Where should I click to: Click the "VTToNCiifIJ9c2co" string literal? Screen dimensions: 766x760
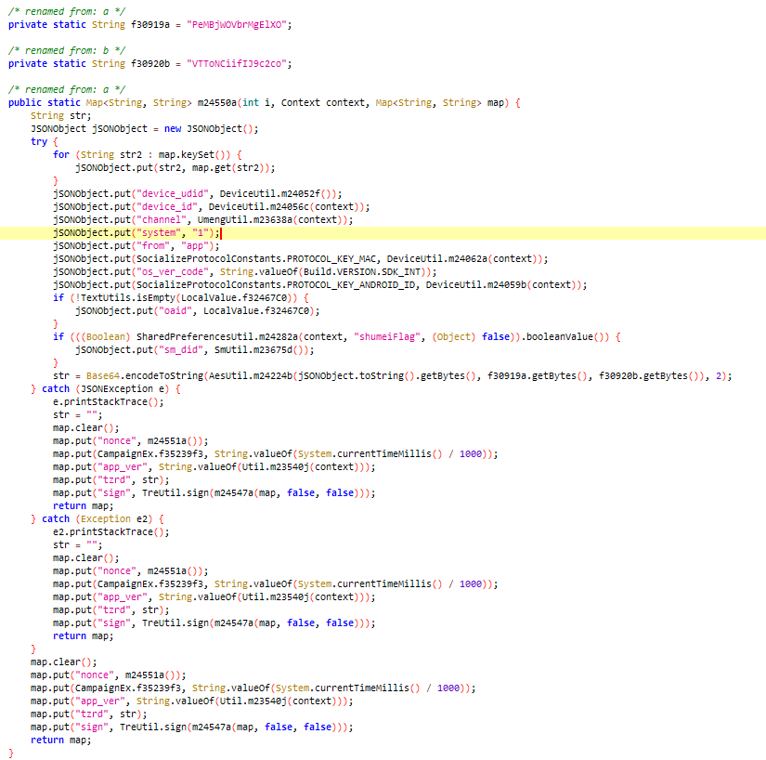tap(237, 63)
